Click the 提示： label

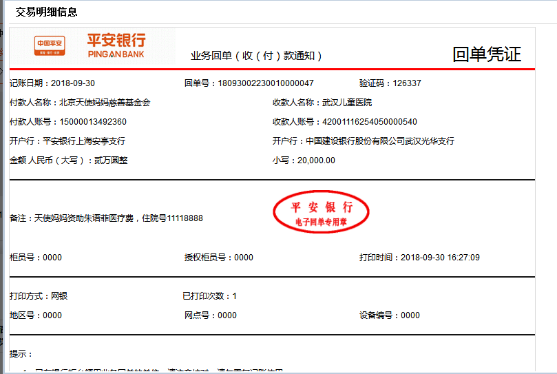click(x=21, y=354)
